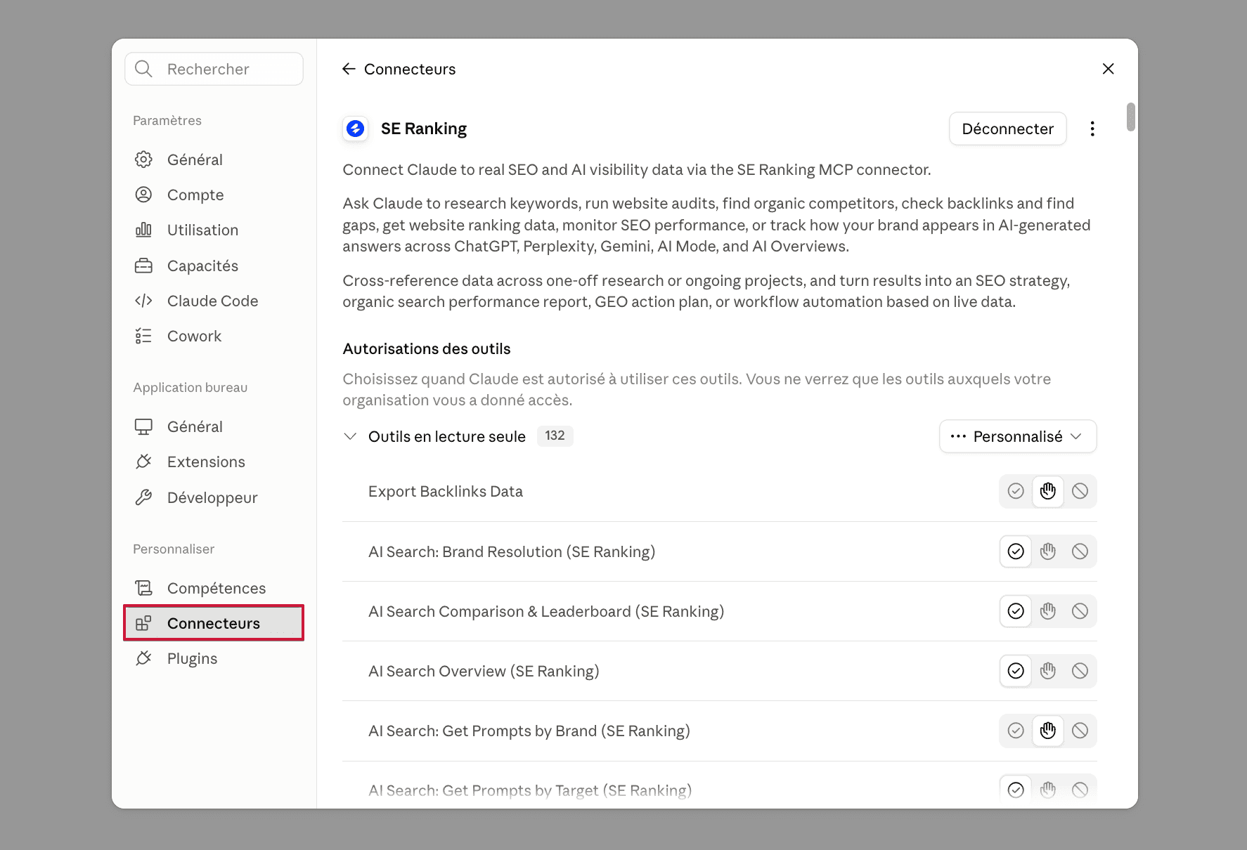Select Connecteurs in the sidebar
Viewport: 1247px width, 850px height.
click(214, 623)
